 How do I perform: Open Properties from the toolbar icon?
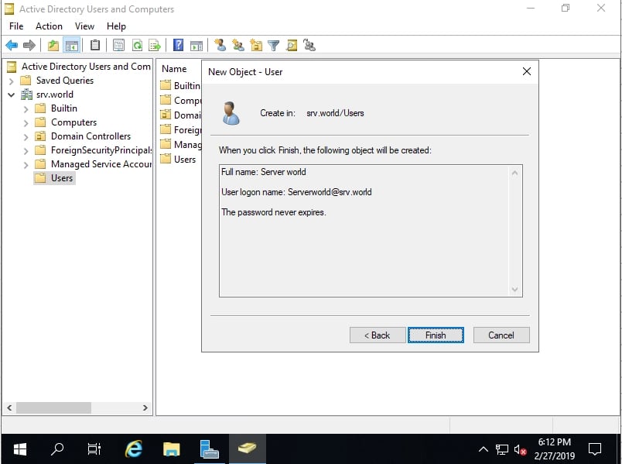point(118,45)
